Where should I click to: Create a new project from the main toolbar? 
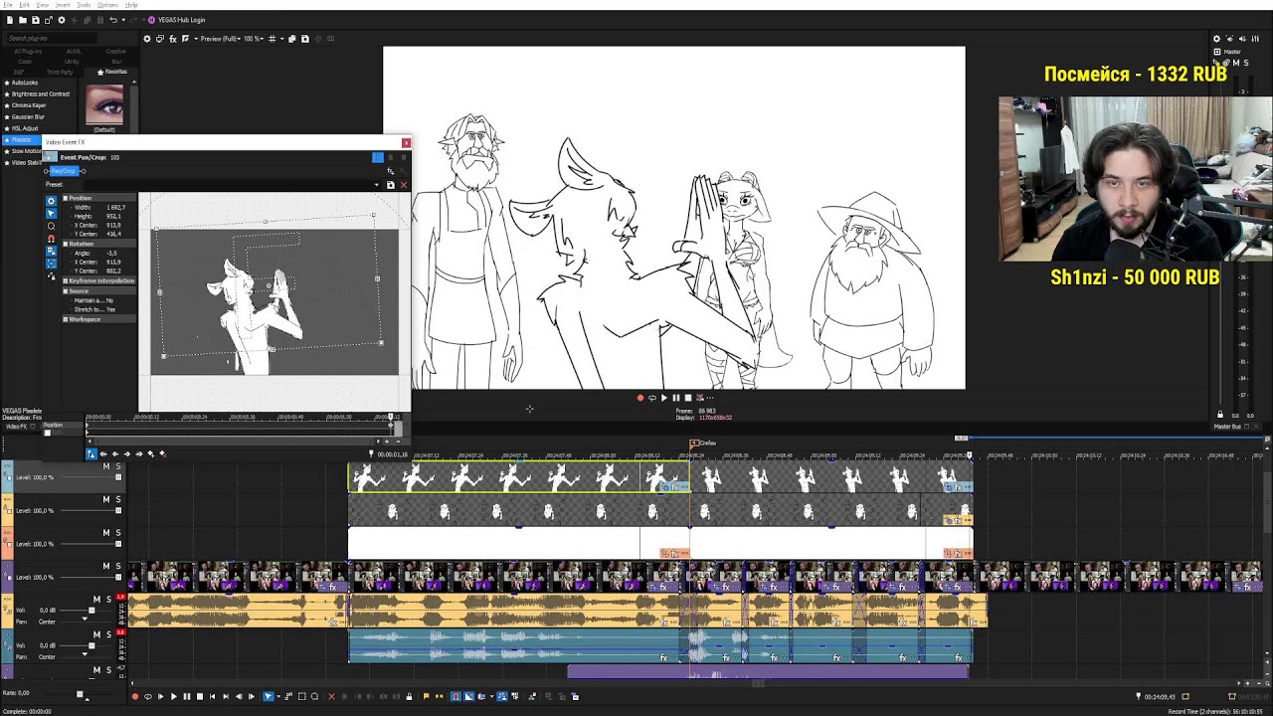point(10,20)
